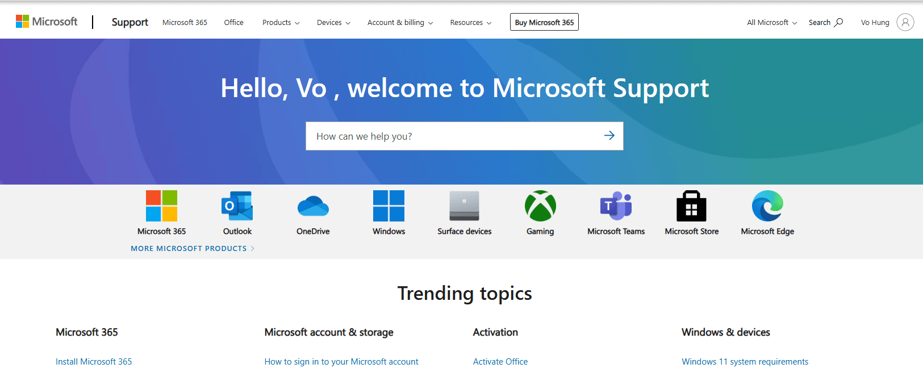Click the Xbox Gaming icon

click(540, 206)
